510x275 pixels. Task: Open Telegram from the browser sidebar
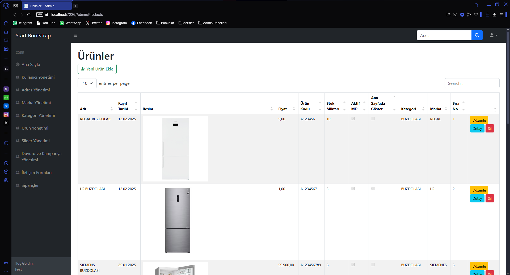6,106
